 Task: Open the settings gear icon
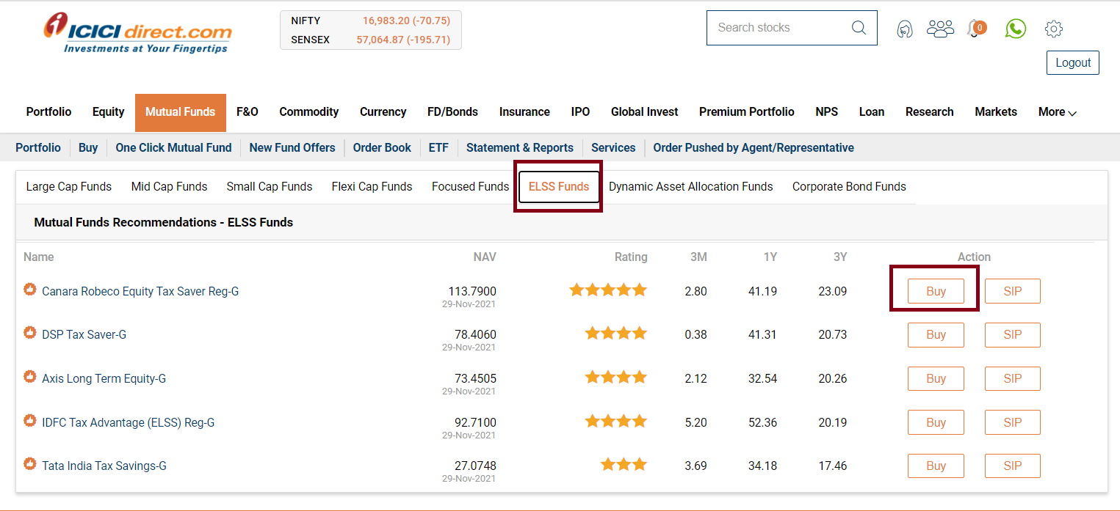coord(1054,29)
